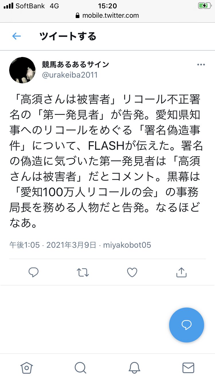Tap the mobile.twitter.com address bar
This screenshot has height=382, width=215.
(x=107, y=15)
